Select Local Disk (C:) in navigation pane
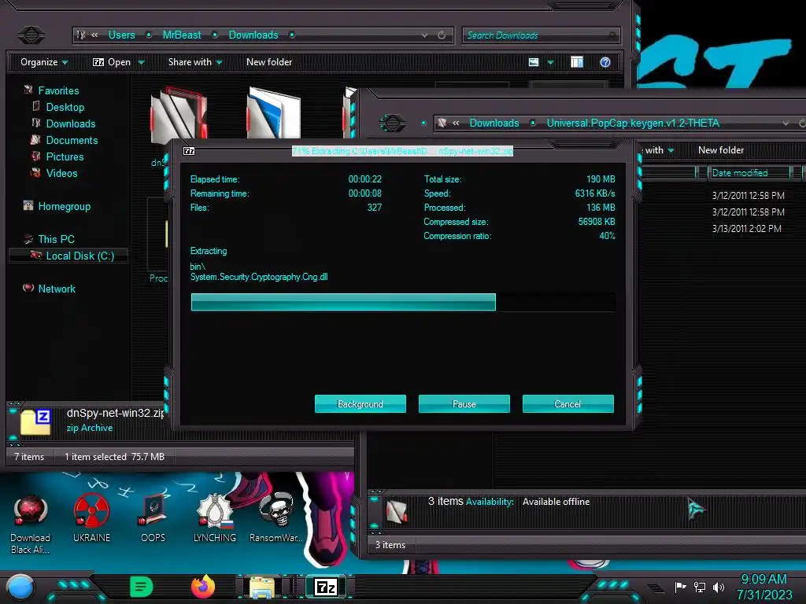Screen dimensions: 806x604 [68, 256]
